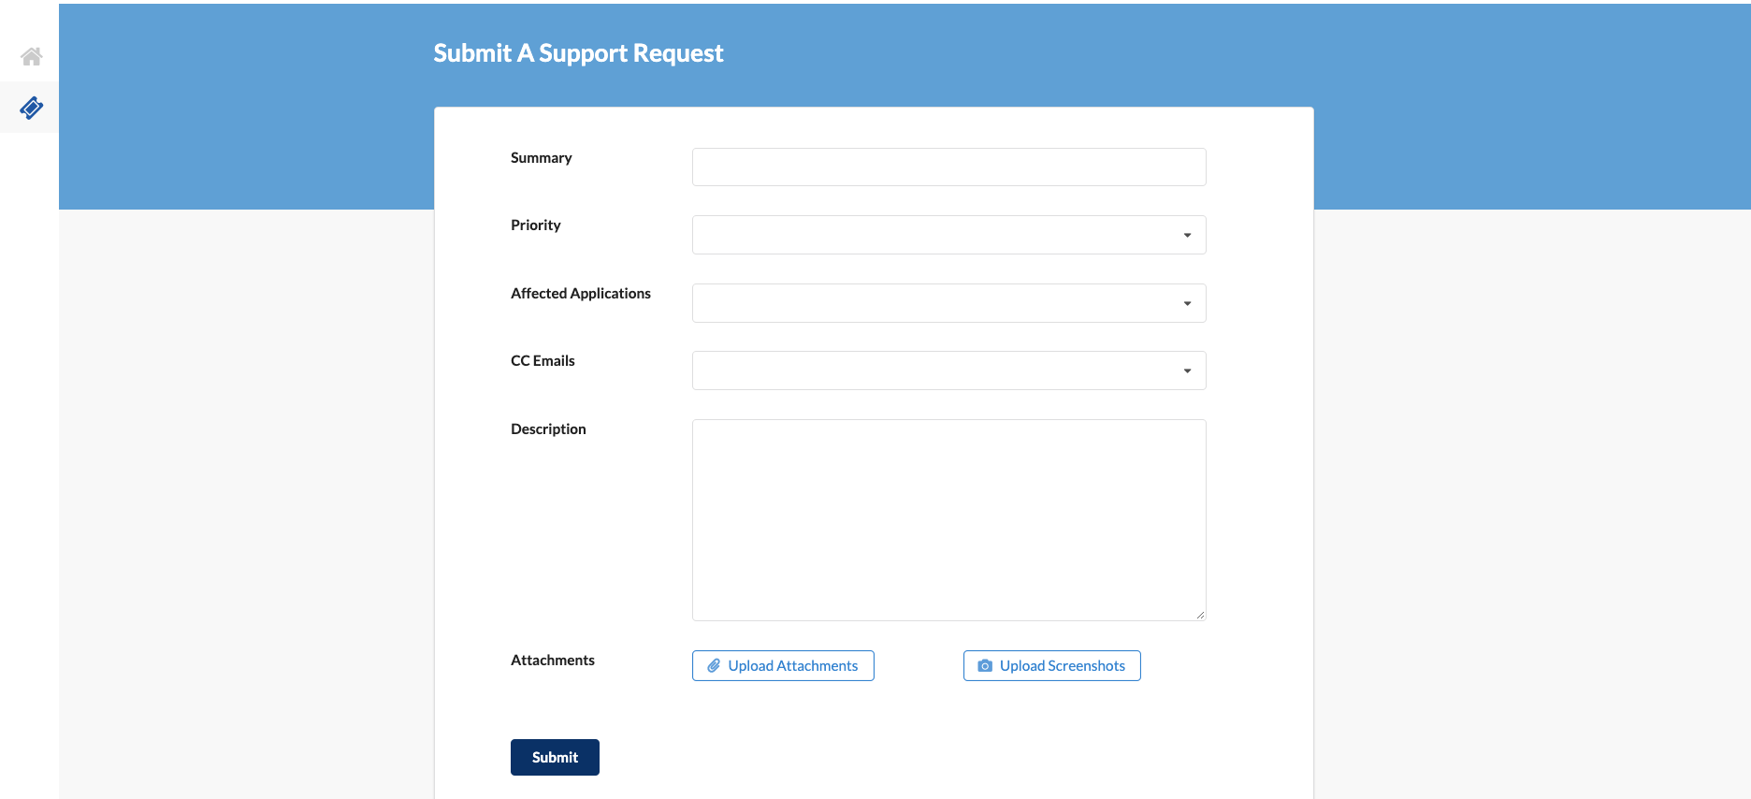Click inside the Description text area
The width and height of the screenshot is (1751, 799).
[x=948, y=519]
